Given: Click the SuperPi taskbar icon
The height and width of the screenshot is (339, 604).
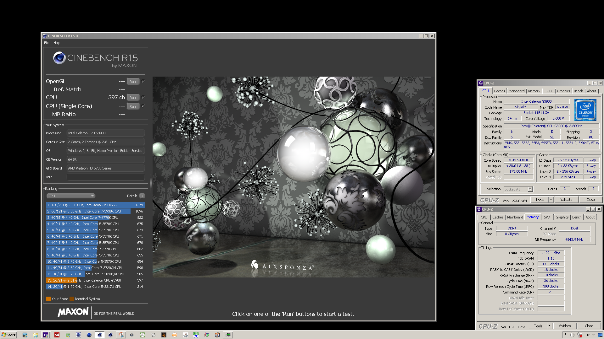Looking at the screenshot, I should pyautogui.click(x=196, y=335).
